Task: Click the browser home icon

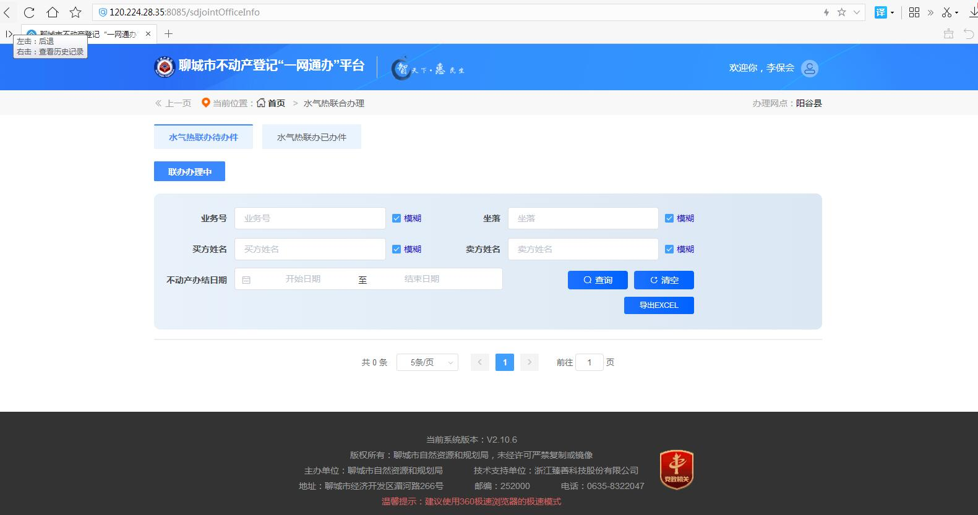Action: [53, 12]
